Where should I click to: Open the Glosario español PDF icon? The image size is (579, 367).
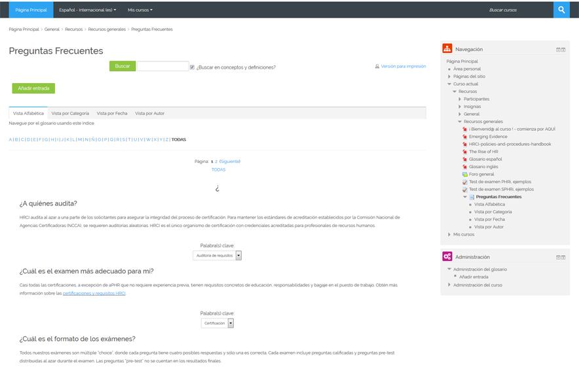(464, 160)
